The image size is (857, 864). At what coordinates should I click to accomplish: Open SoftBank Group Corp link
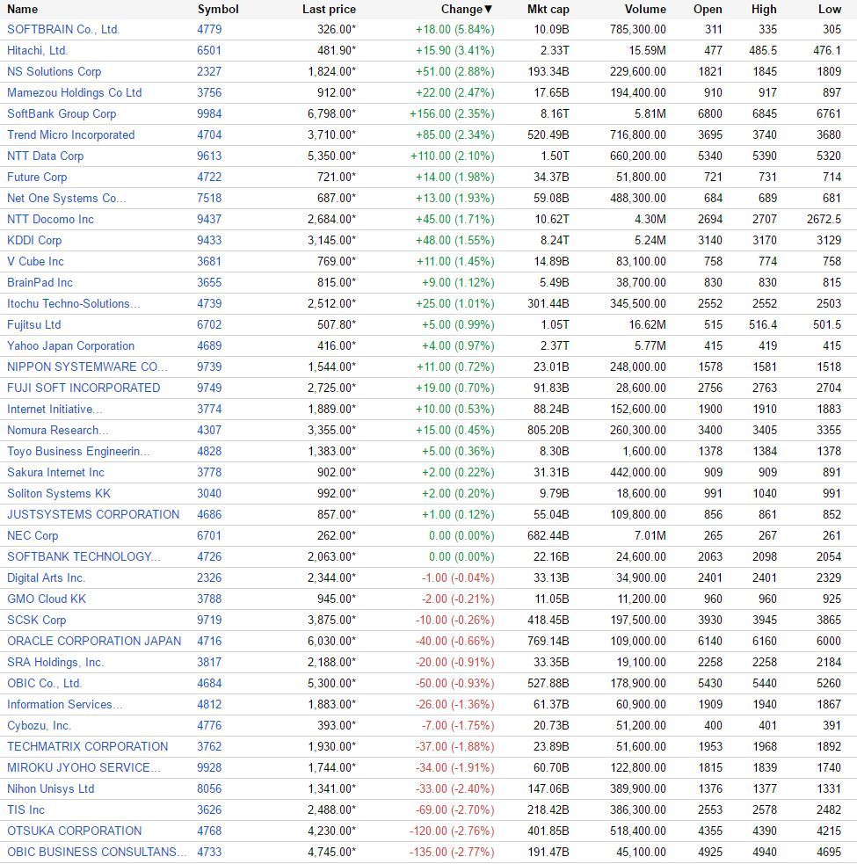coord(62,114)
